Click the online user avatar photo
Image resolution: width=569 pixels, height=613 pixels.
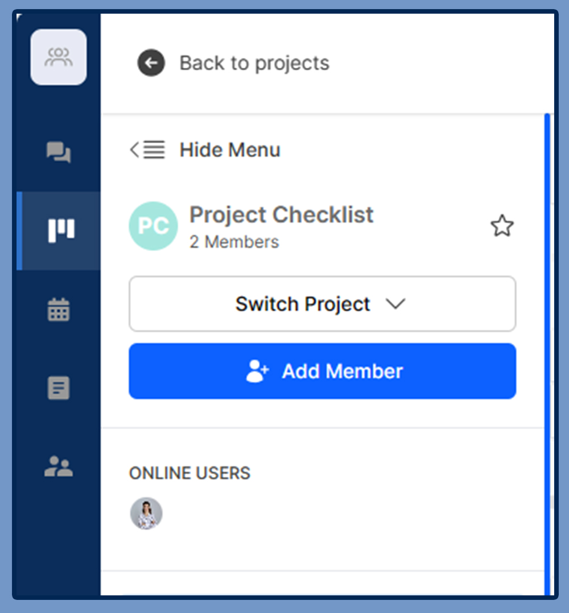(x=146, y=514)
